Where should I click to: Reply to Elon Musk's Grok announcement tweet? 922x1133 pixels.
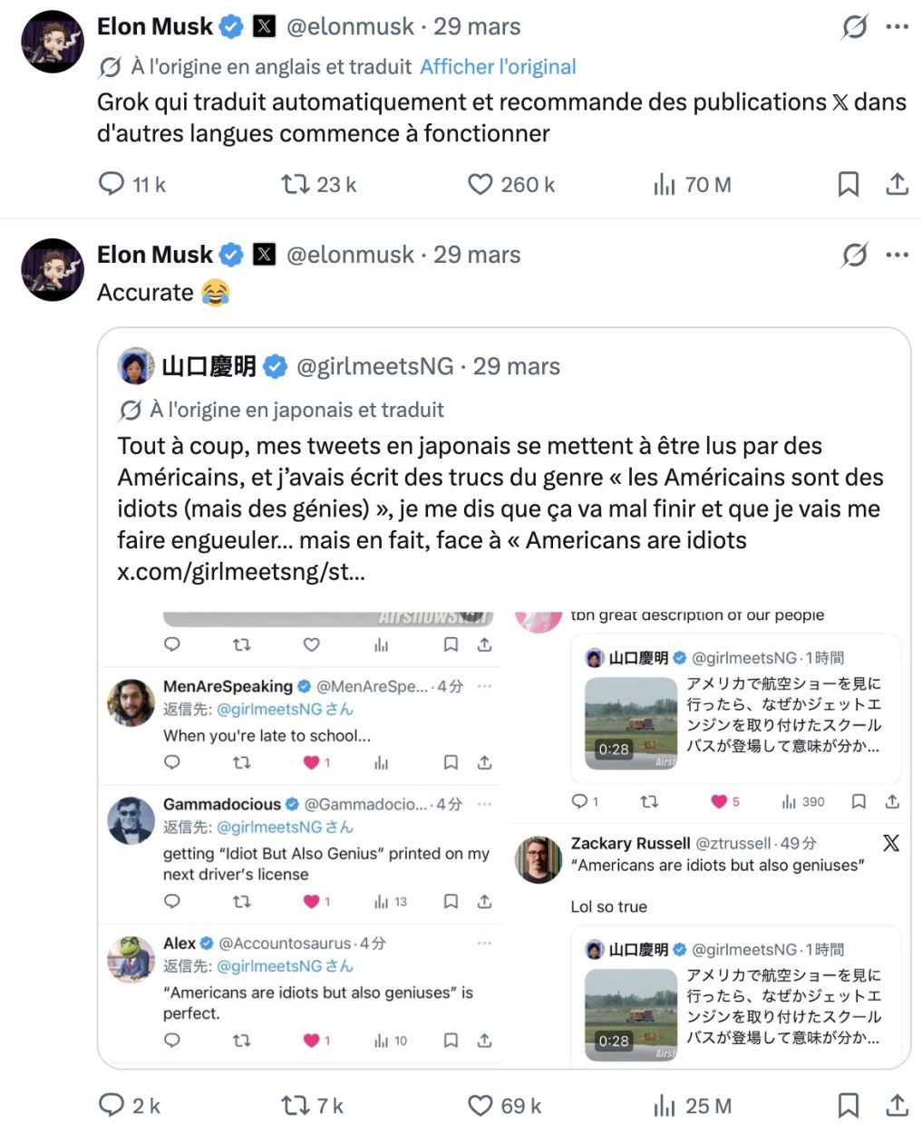111,184
